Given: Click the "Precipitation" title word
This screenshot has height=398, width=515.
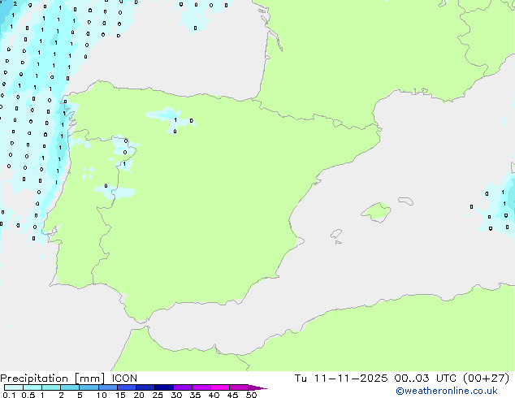Looking at the screenshot, I should coord(34,379).
